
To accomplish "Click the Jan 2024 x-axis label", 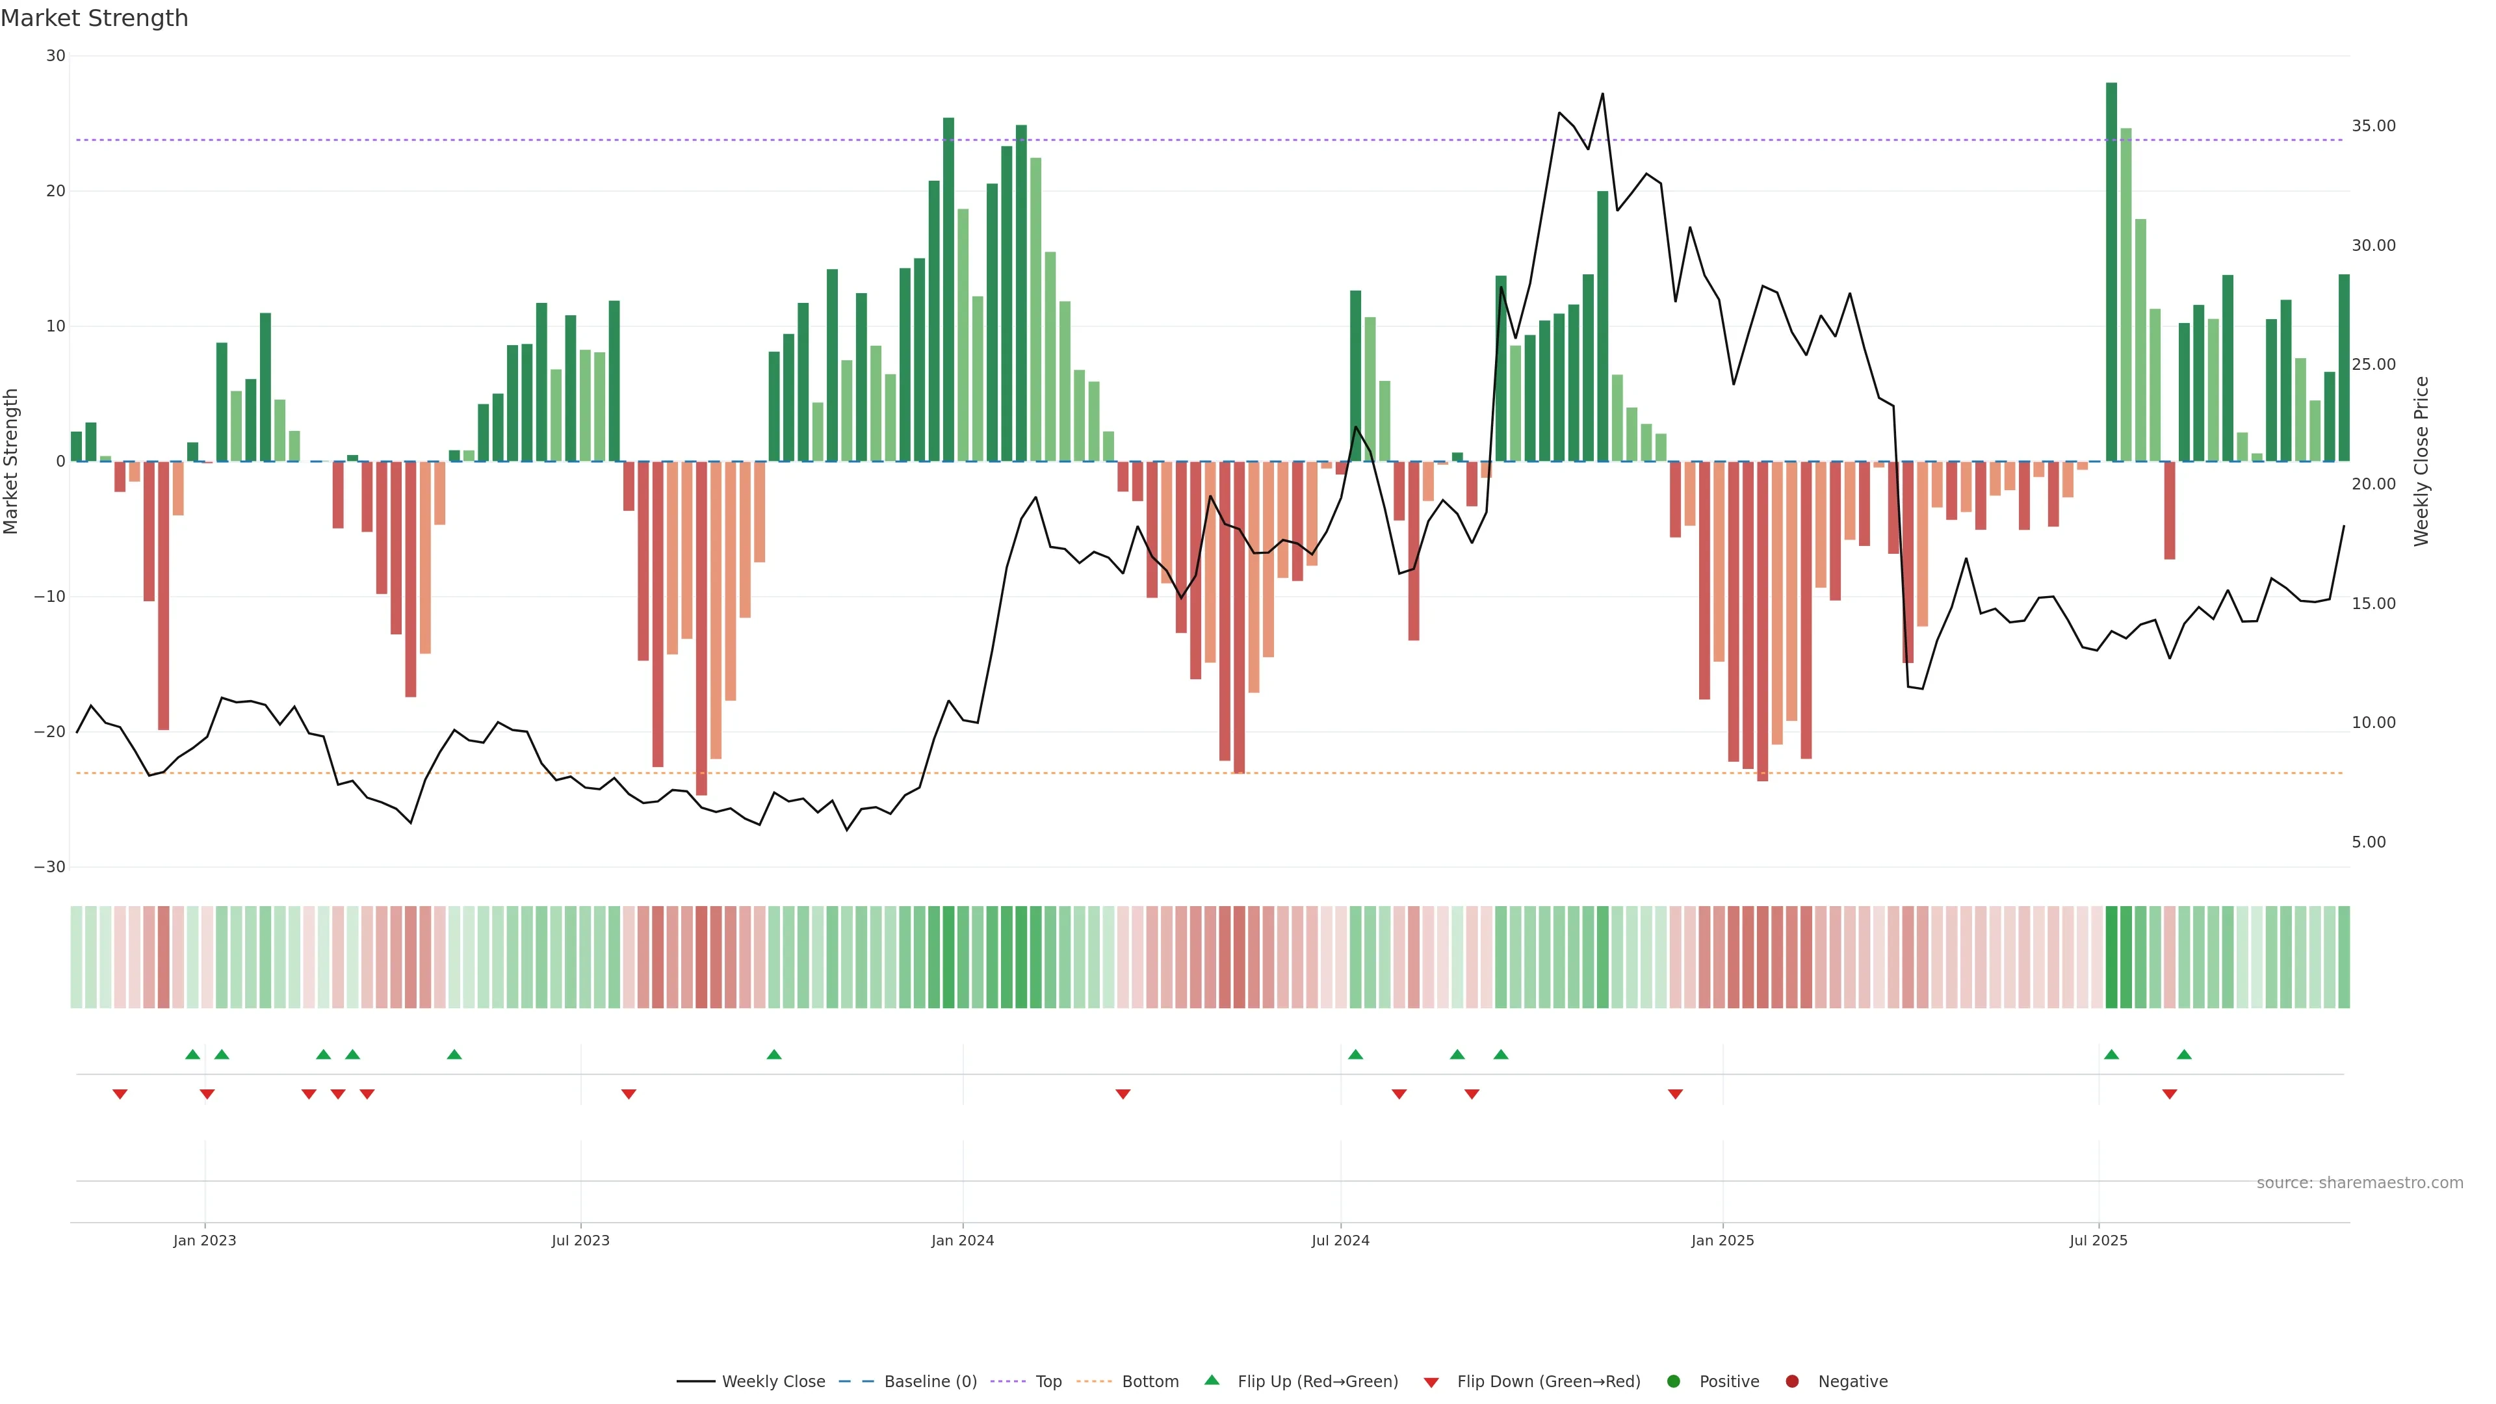I will coord(962,1240).
